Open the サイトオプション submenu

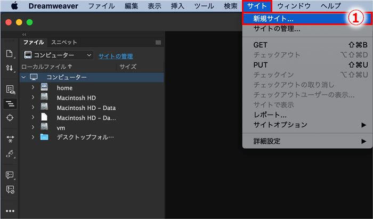click(x=307, y=125)
